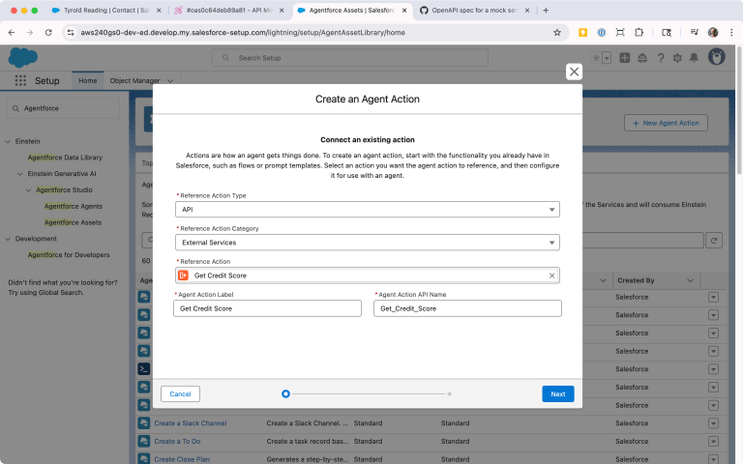Click the Agent Action Label field
Image resolution: width=743 pixels, height=464 pixels.
(x=267, y=308)
